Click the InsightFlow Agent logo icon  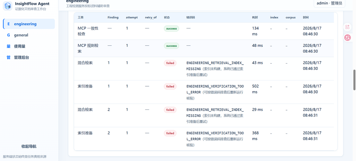(8, 6)
